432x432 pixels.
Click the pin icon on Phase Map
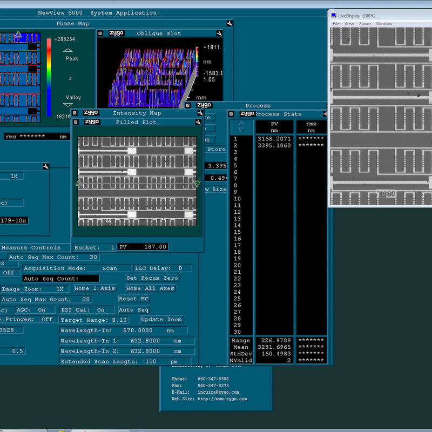point(230,23)
